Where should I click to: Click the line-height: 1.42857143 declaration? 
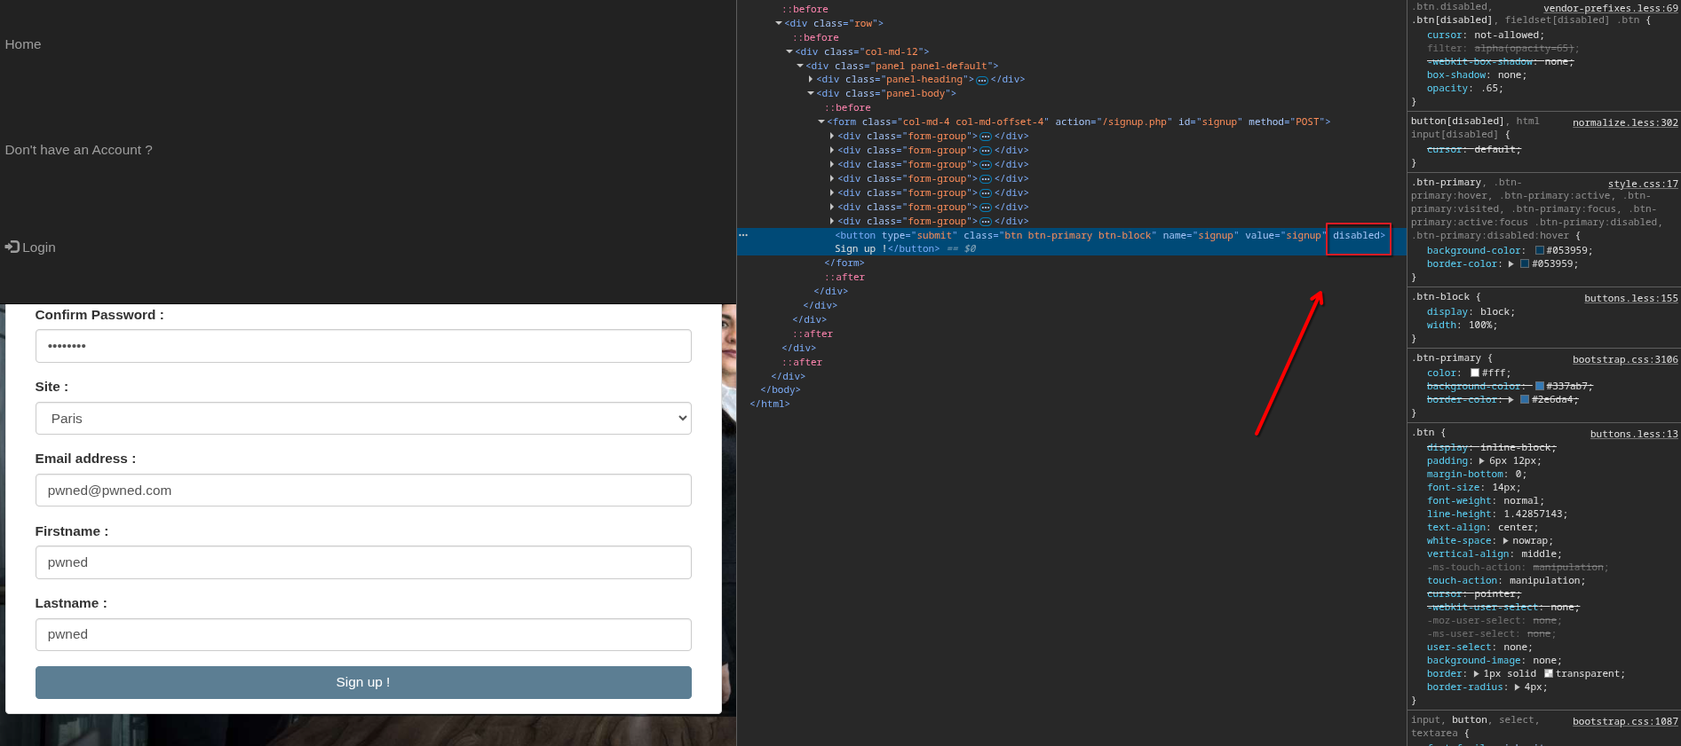[x=1497, y=514]
